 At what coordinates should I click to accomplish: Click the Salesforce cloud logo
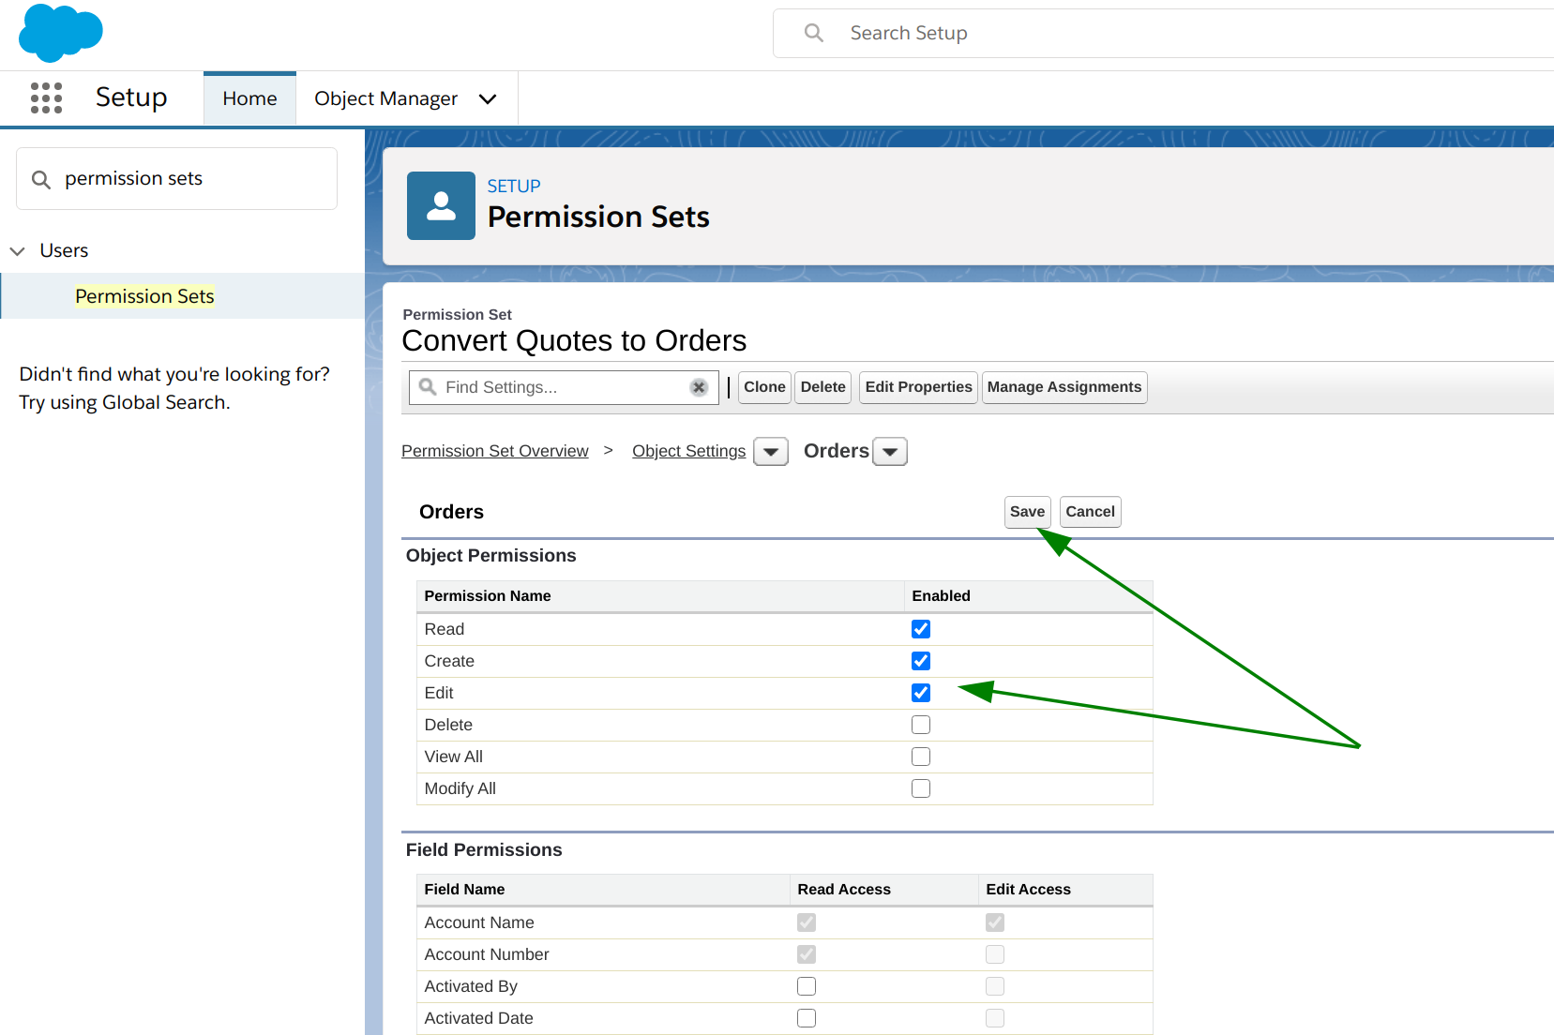tap(61, 33)
